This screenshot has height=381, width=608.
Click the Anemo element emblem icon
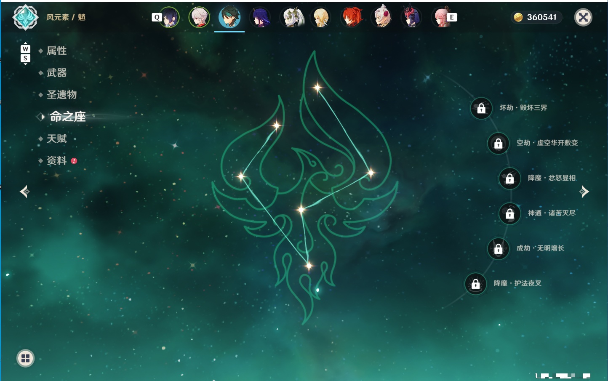click(26, 17)
